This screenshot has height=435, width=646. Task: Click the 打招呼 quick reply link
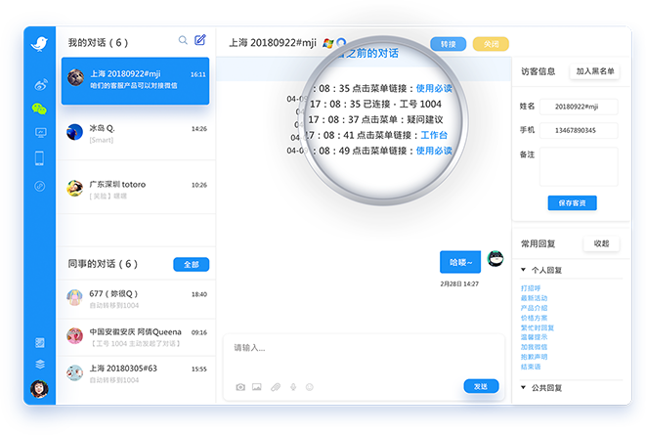point(532,288)
